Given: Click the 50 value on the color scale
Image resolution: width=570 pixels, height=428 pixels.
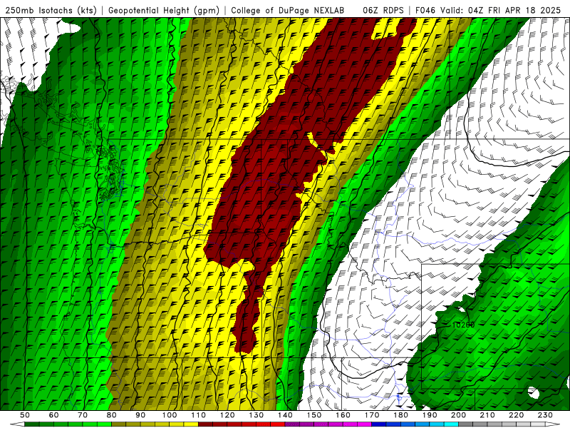Looking at the screenshot, I should tap(25, 415).
